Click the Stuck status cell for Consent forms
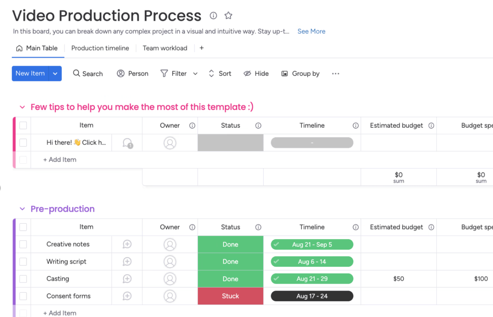The height and width of the screenshot is (317, 493). (230, 296)
